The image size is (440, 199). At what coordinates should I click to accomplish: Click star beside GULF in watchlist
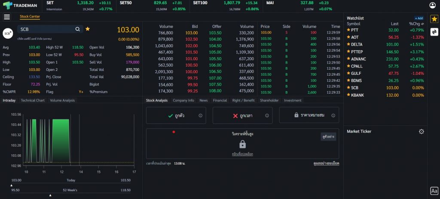tap(348, 73)
